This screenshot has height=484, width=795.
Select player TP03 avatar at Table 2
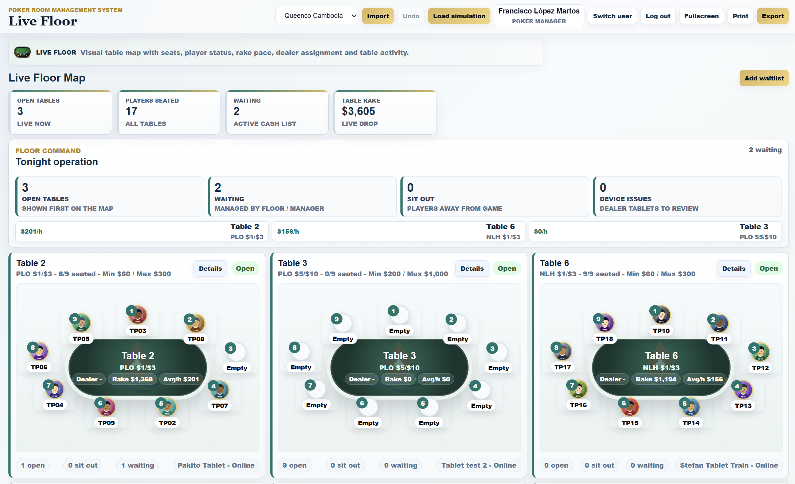coord(138,315)
